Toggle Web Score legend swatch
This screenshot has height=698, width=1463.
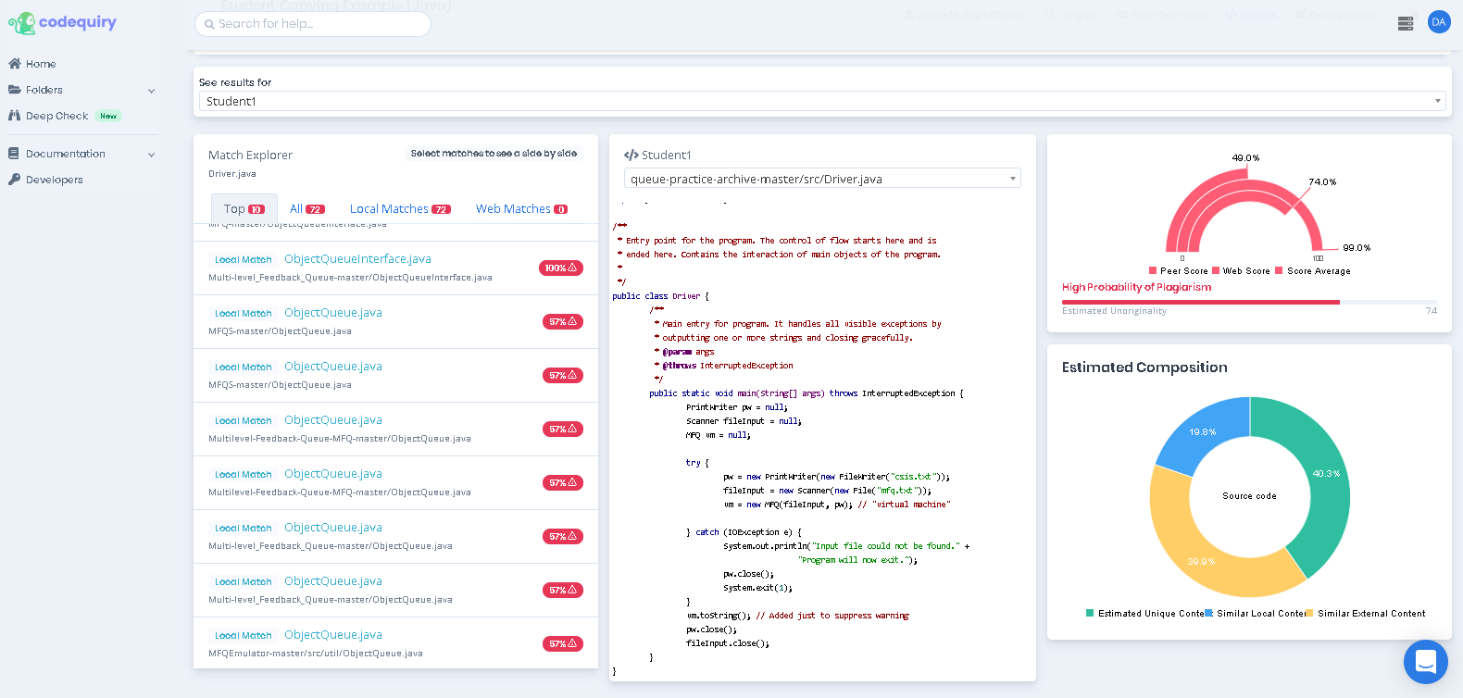click(x=1216, y=270)
